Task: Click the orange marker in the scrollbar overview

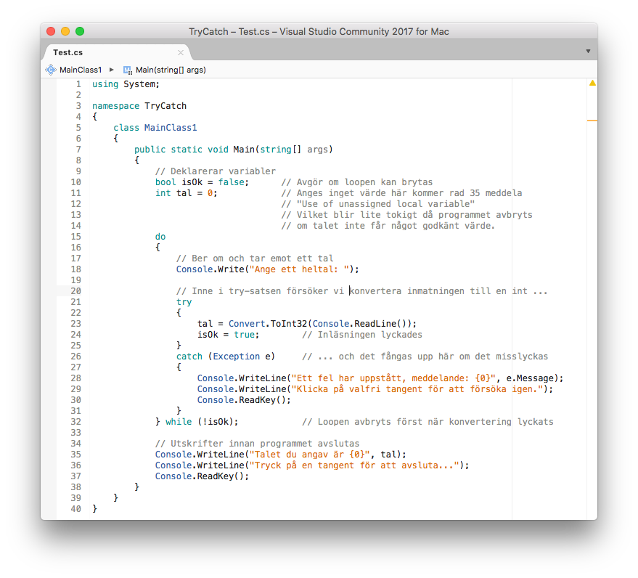Action: [x=592, y=121]
